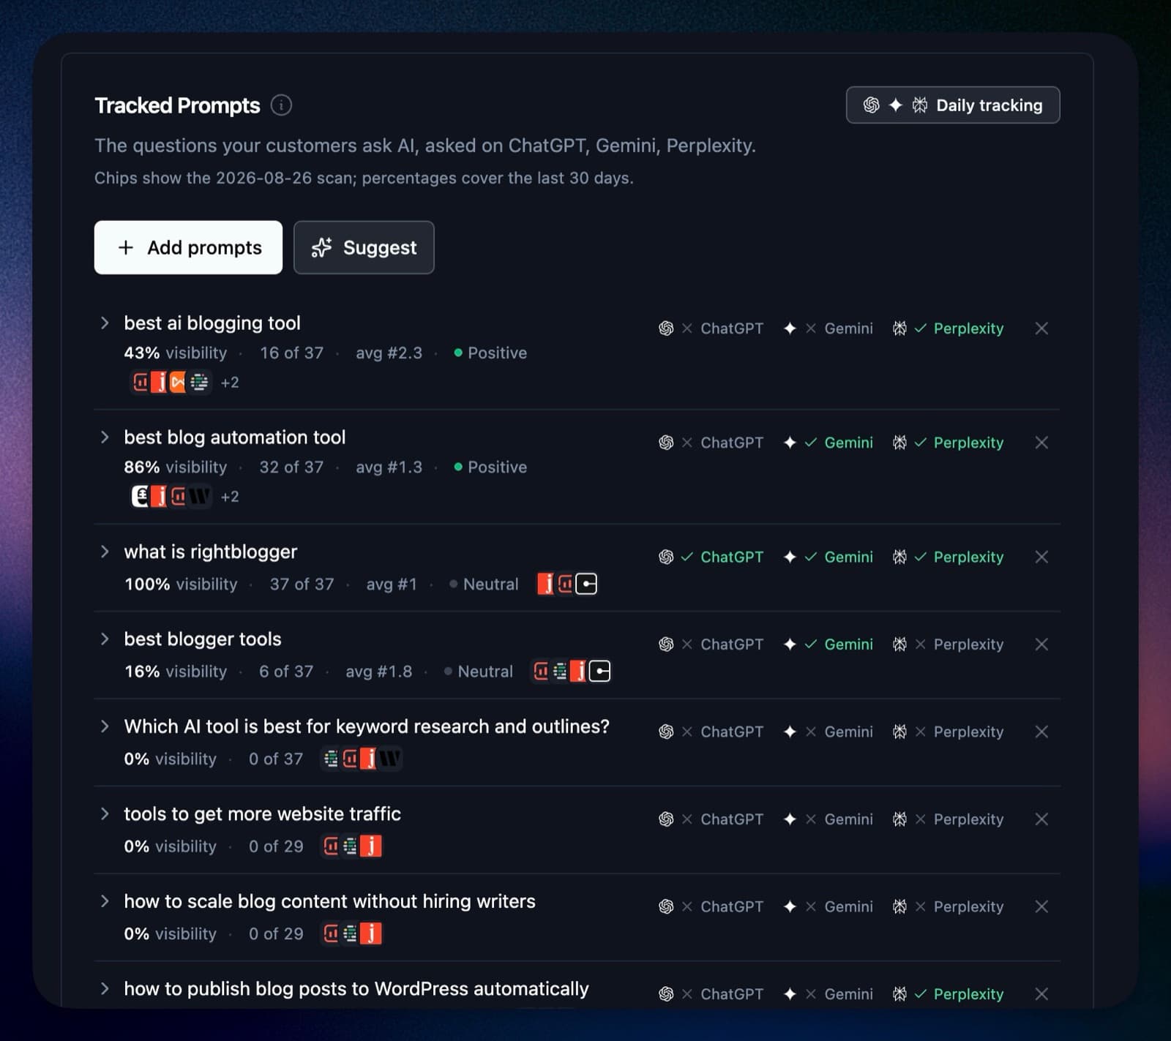
Task: Click "6 of 37" count
Action: [x=286, y=671]
